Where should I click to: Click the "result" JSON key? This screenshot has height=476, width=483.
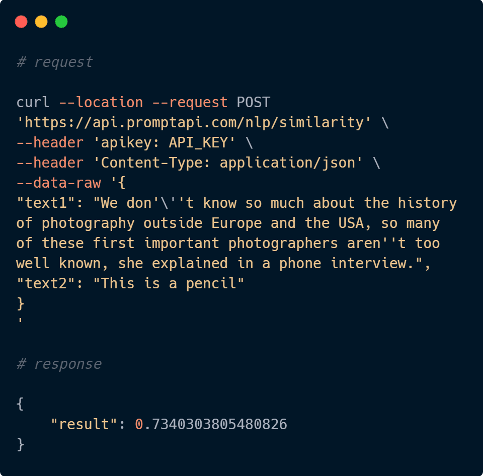[84, 424]
